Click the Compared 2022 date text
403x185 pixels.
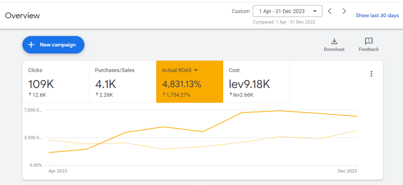coord(284,22)
